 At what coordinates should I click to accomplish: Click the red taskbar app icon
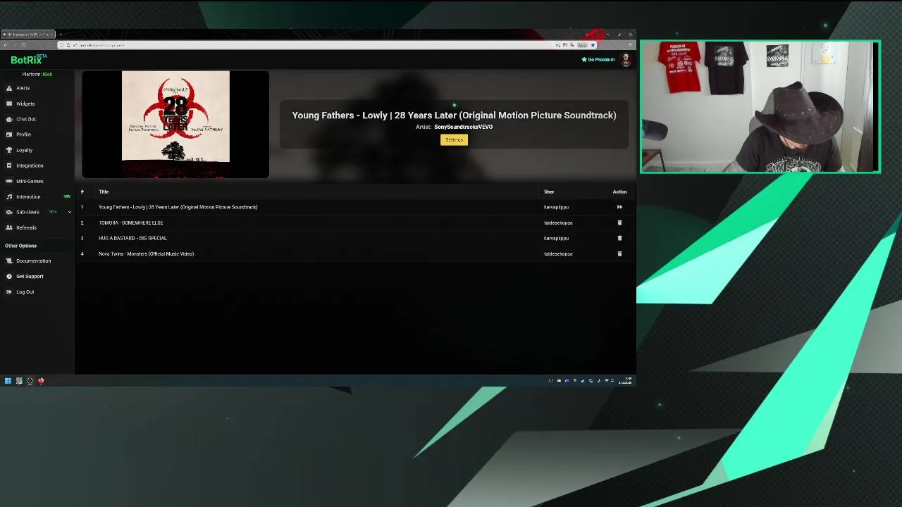pyautogui.click(x=41, y=381)
